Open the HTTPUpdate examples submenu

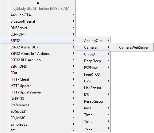tap(37, 86)
